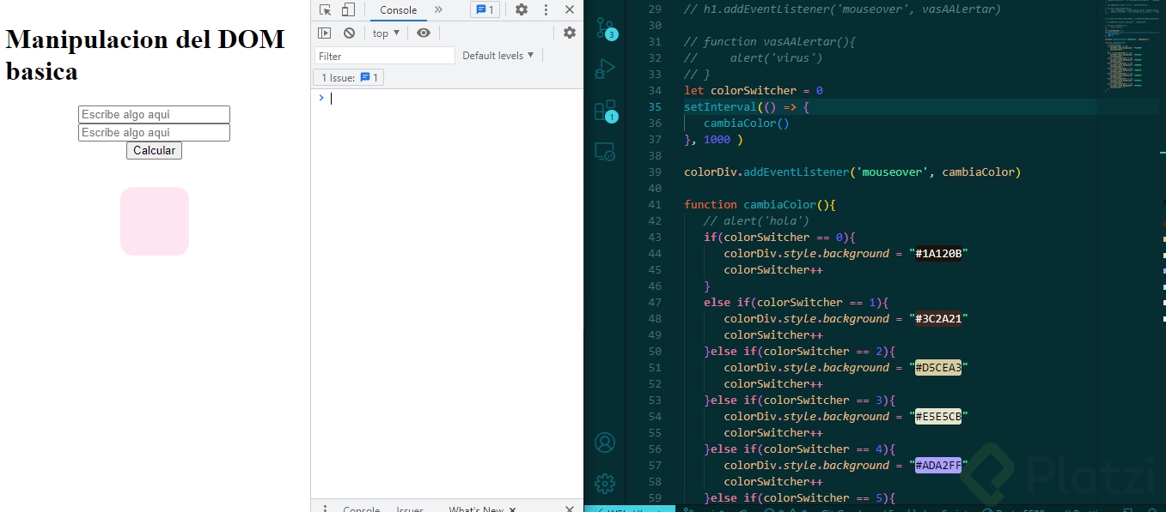The image size is (1166, 512).
Task: Open the Accounts icon in VS Code
Action: pyautogui.click(x=605, y=443)
